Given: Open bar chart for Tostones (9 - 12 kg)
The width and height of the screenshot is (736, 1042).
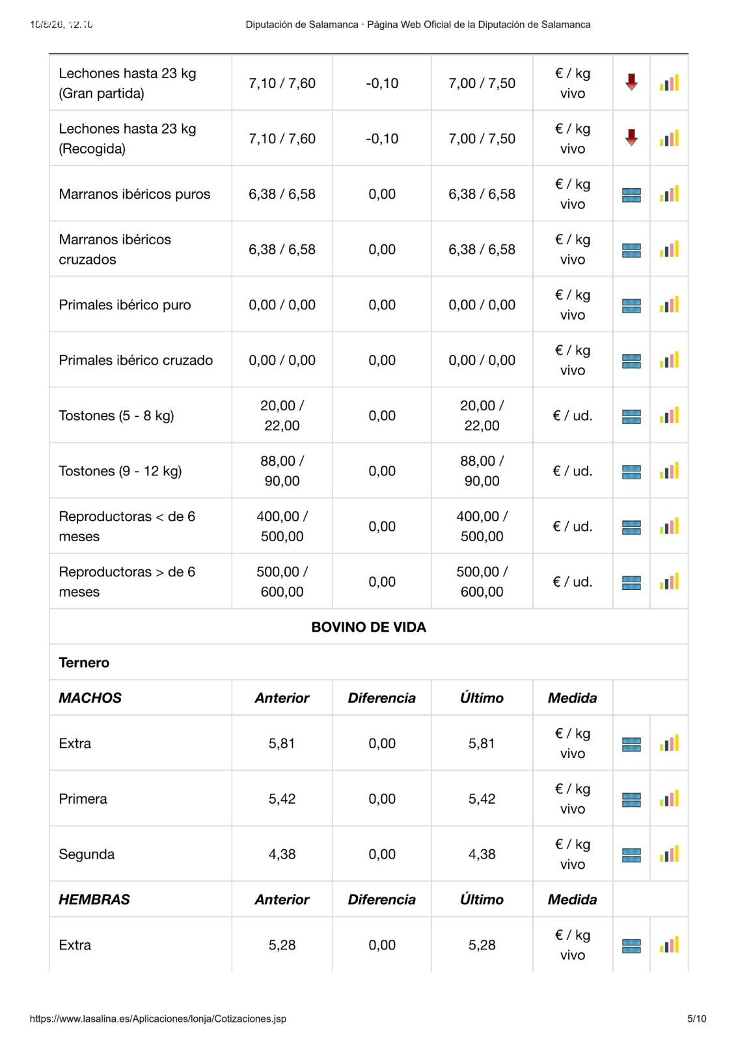Looking at the screenshot, I should click(x=669, y=470).
